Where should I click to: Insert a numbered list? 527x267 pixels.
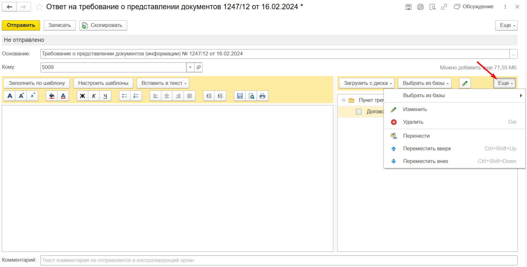tap(136, 96)
